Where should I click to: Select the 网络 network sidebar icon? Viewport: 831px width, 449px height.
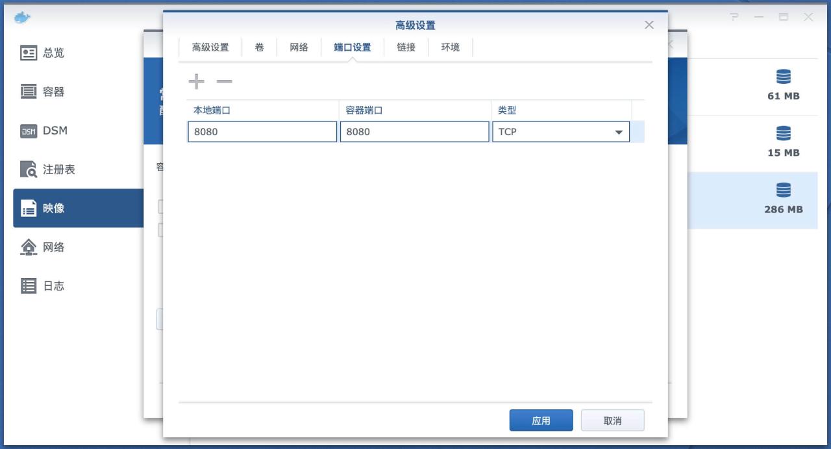click(x=29, y=247)
